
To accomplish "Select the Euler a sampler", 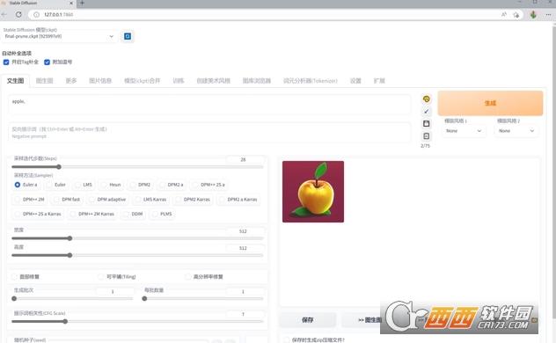I will click(18, 185).
